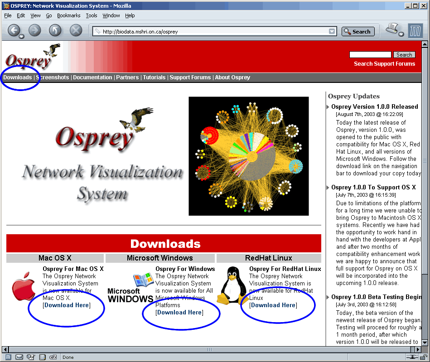Open the Composer icon in status bar
This screenshot has width=430, height=362.
[x=31, y=357]
